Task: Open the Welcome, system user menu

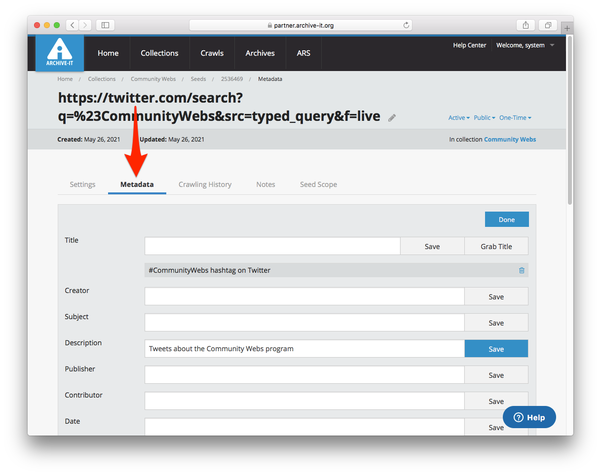Action: point(525,45)
